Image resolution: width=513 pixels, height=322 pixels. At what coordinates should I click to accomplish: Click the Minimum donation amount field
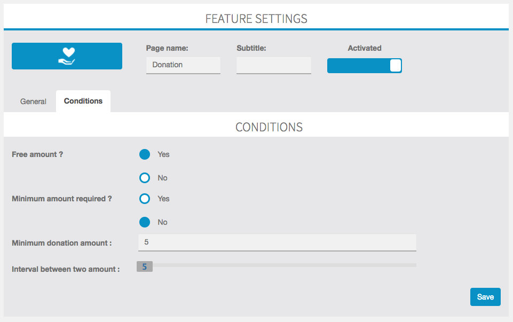(277, 242)
